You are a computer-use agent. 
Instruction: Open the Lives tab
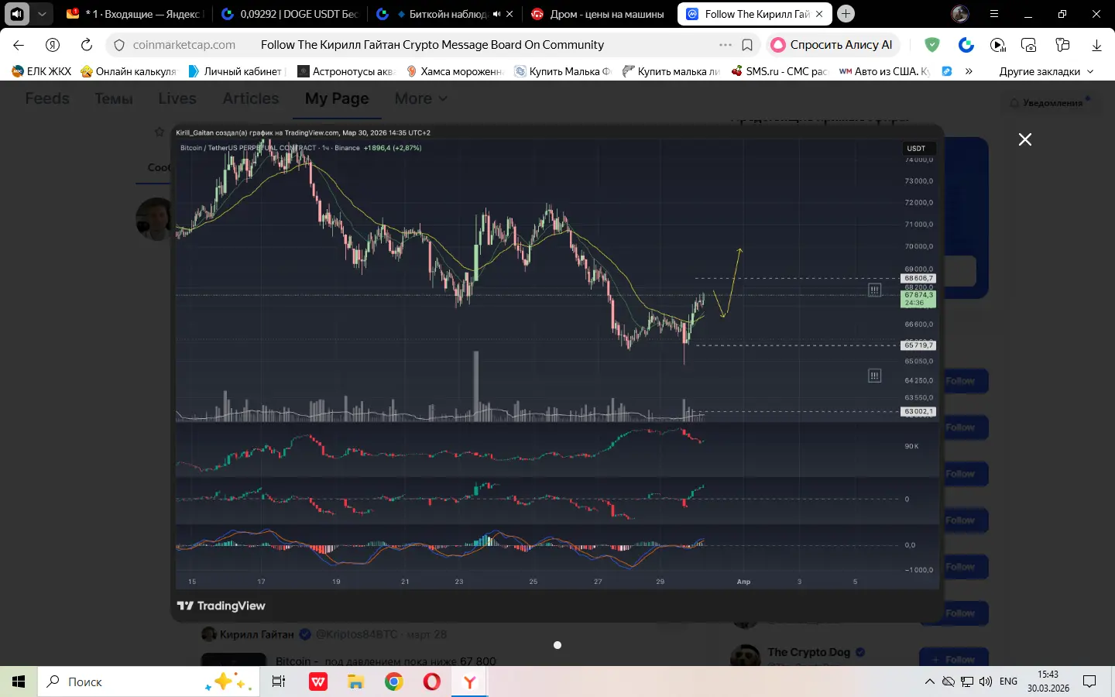(x=177, y=98)
